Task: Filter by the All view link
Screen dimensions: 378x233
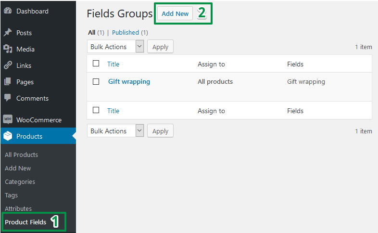Action: point(91,32)
